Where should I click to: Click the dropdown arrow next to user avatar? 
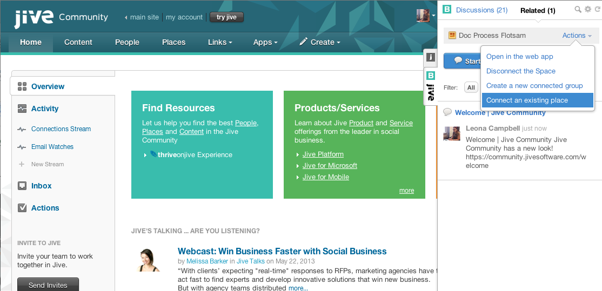tap(434, 16)
